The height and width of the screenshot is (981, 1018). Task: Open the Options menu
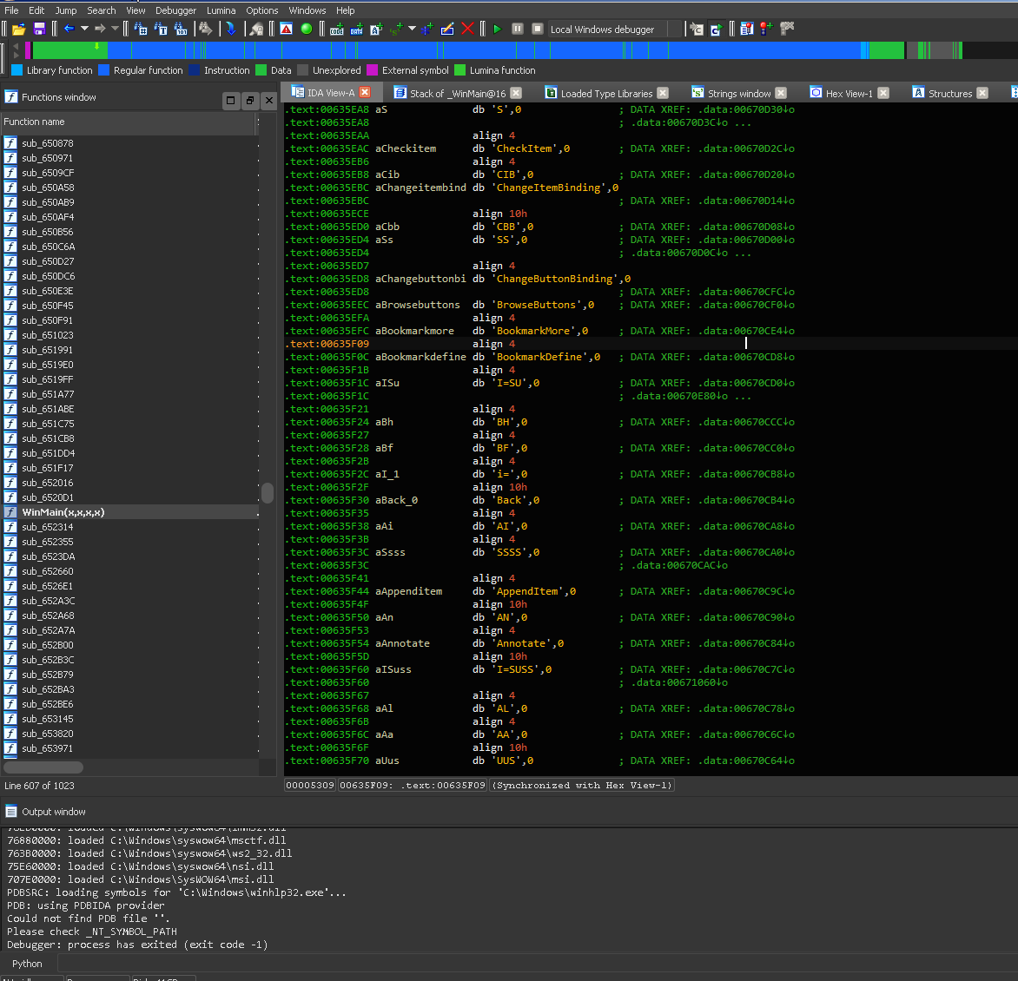tap(262, 10)
